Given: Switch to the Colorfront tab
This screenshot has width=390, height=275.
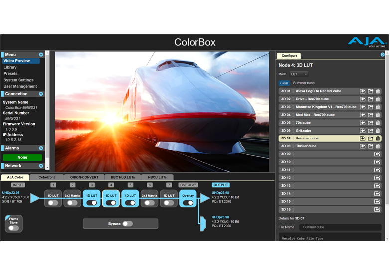Looking at the screenshot, I should coord(47,177).
